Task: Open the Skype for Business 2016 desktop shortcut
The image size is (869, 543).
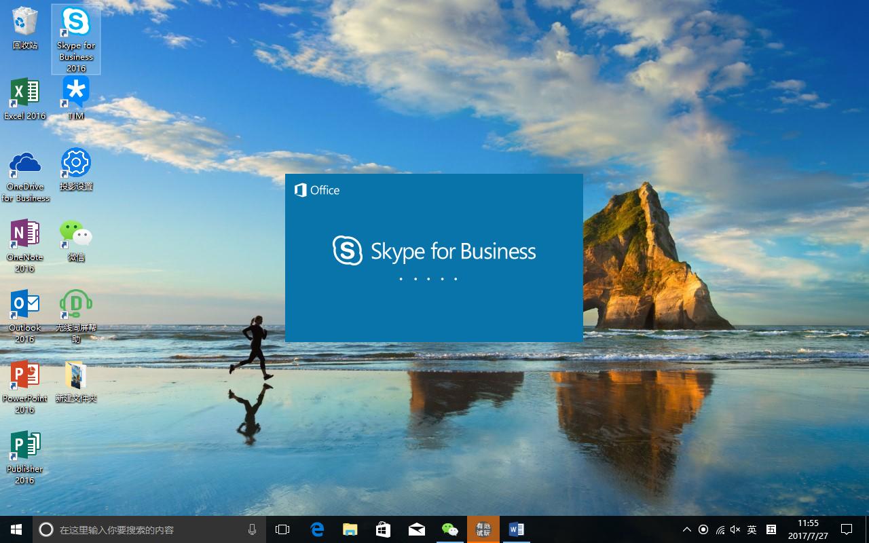Action: point(76,24)
